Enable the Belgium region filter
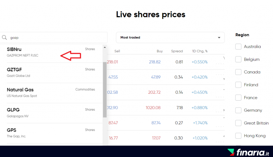273x157 pixels. point(238,60)
